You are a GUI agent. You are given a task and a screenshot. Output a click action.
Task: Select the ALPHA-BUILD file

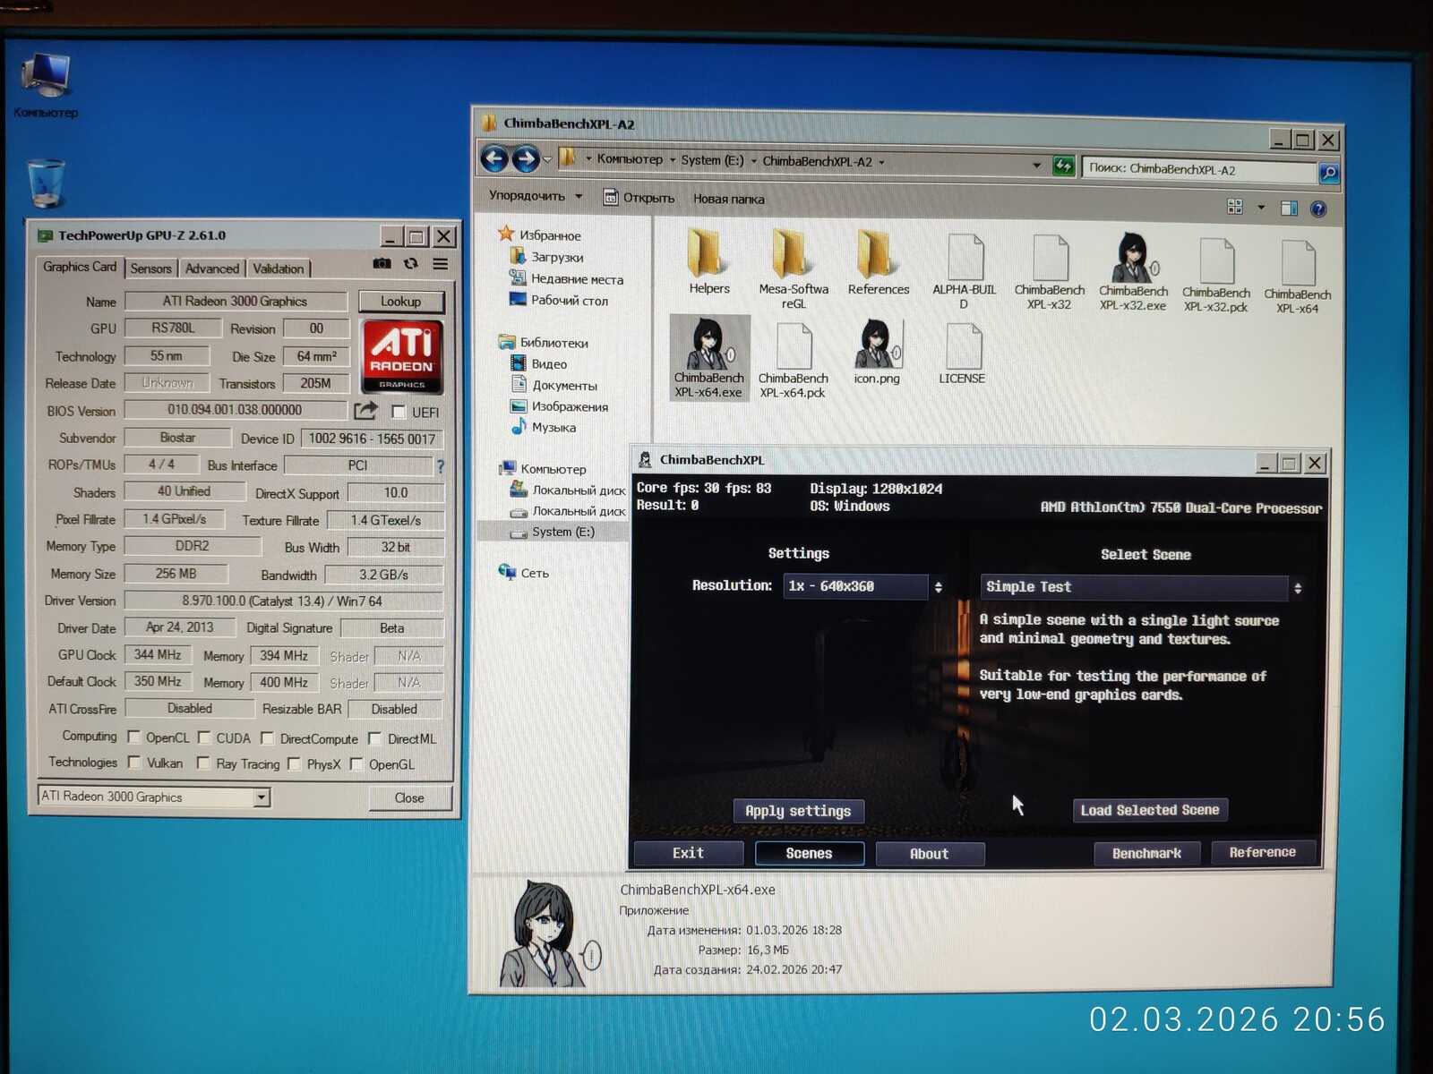tap(964, 271)
